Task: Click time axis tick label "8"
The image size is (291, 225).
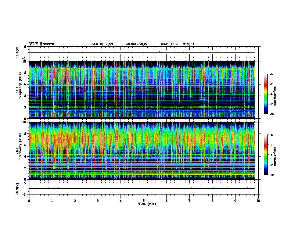Action: pos(212,201)
